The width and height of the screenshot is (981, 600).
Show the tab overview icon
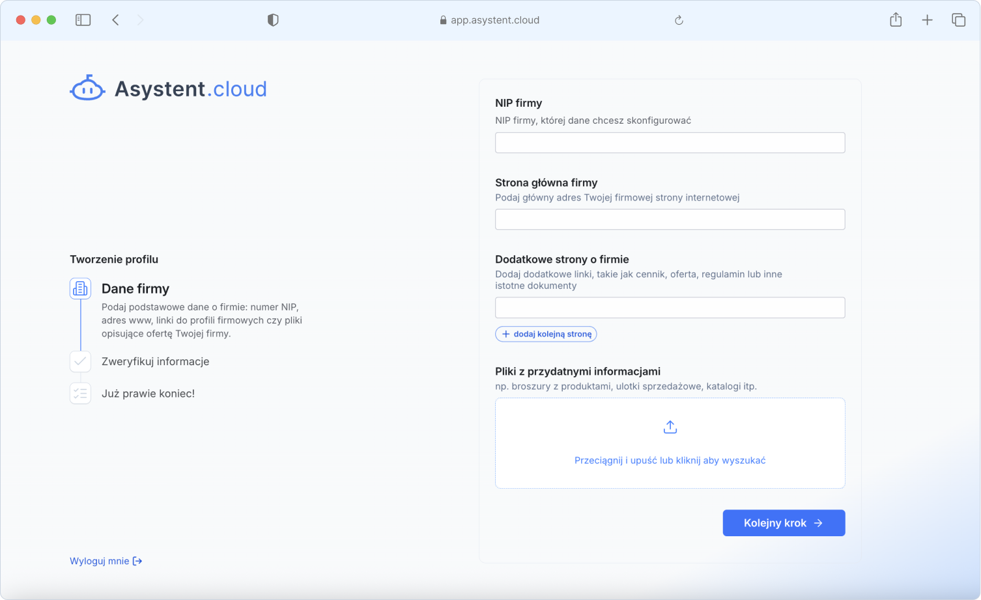click(x=958, y=20)
